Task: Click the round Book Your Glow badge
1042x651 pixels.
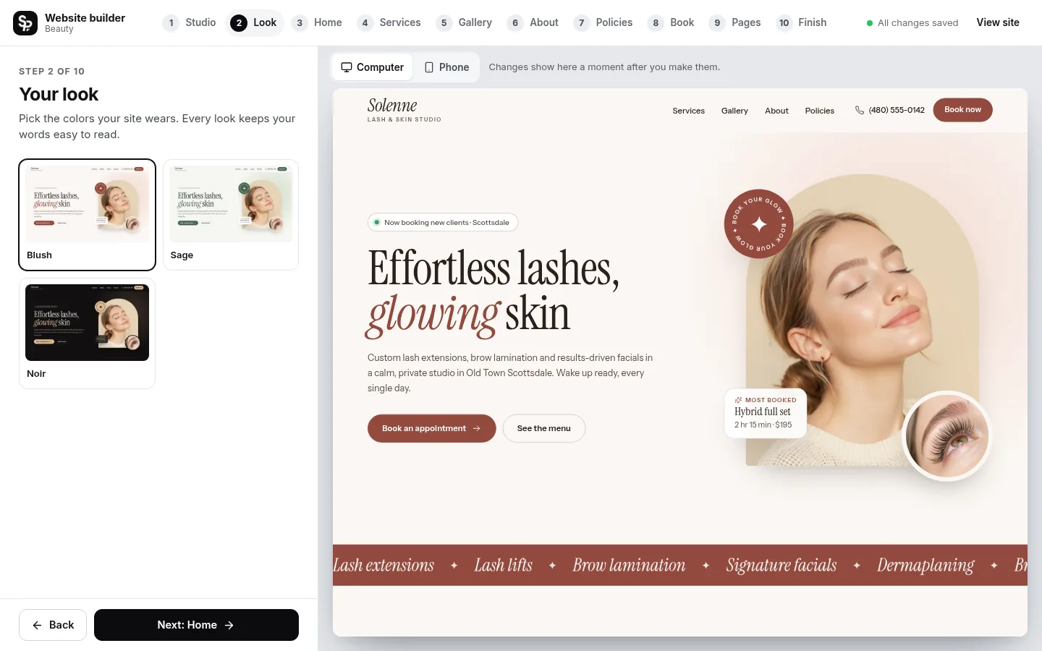Action: [759, 224]
